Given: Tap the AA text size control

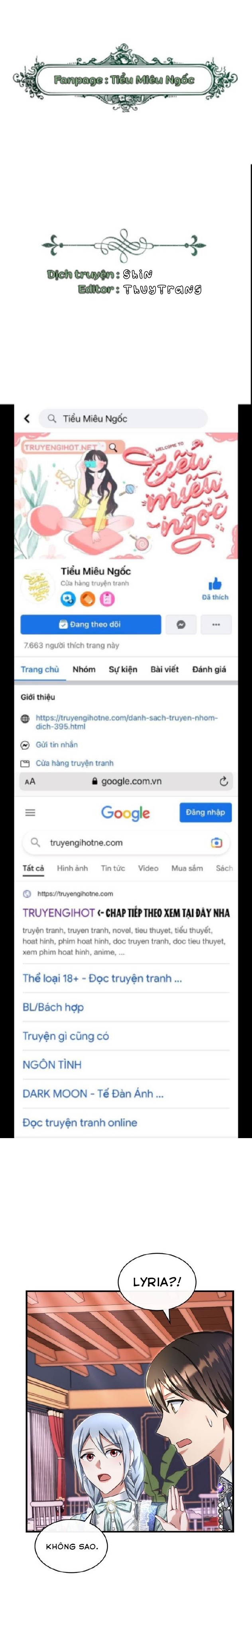Looking at the screenshot, I should (30, 781).
